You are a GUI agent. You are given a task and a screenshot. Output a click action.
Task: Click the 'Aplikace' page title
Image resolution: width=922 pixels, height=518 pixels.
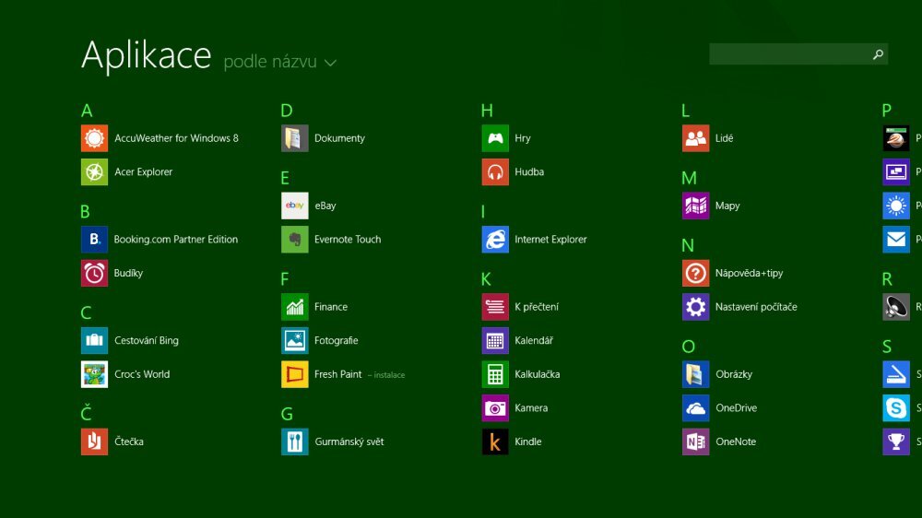[x=147, y=56]
